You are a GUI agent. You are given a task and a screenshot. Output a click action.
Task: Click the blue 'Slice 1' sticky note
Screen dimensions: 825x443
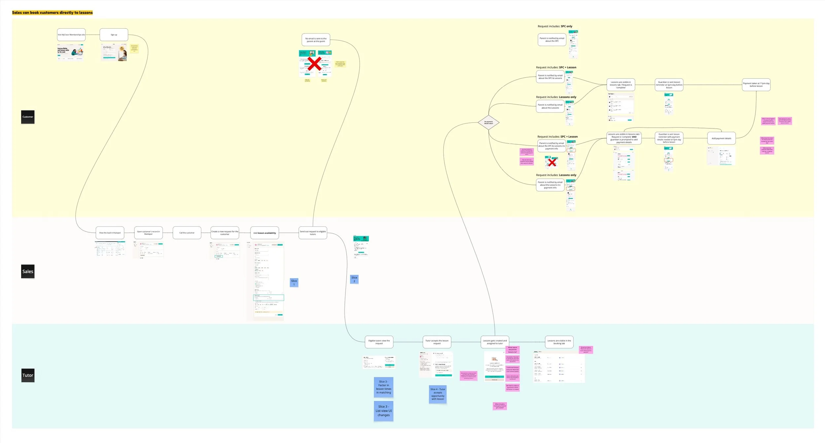click(x=294, y=283)
